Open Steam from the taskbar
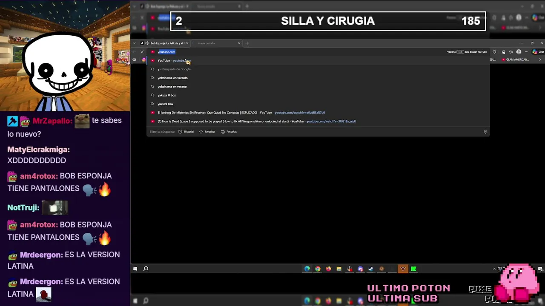The image size is (545, 306). (x=371, y=269)
